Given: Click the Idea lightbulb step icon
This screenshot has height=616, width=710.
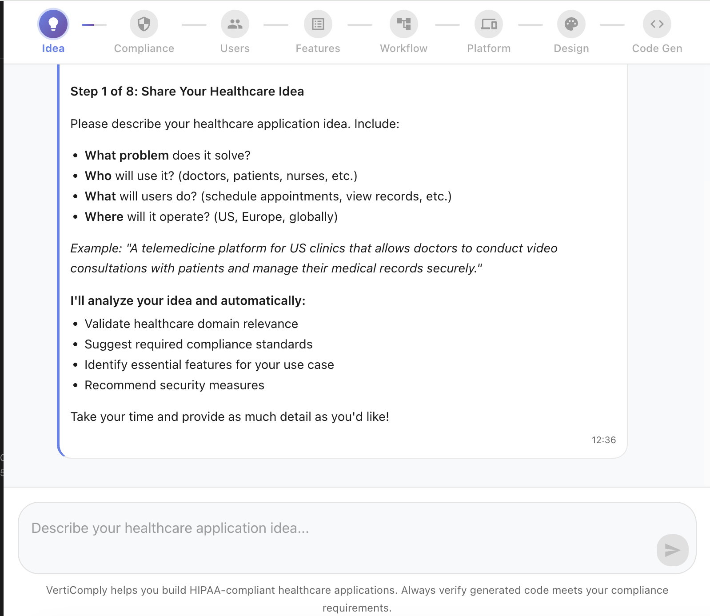Looking at the screenshot, I should [53, 24].
